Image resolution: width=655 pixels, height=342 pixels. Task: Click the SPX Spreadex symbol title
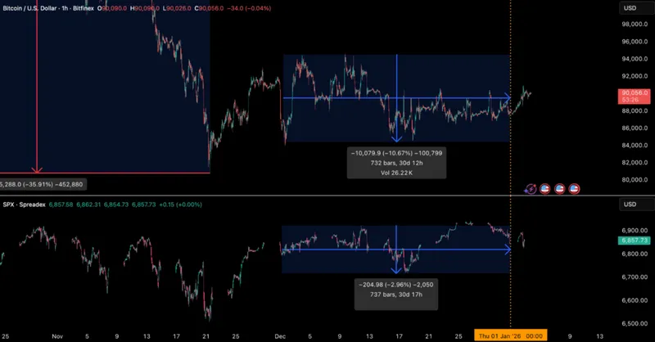[29, 205]
